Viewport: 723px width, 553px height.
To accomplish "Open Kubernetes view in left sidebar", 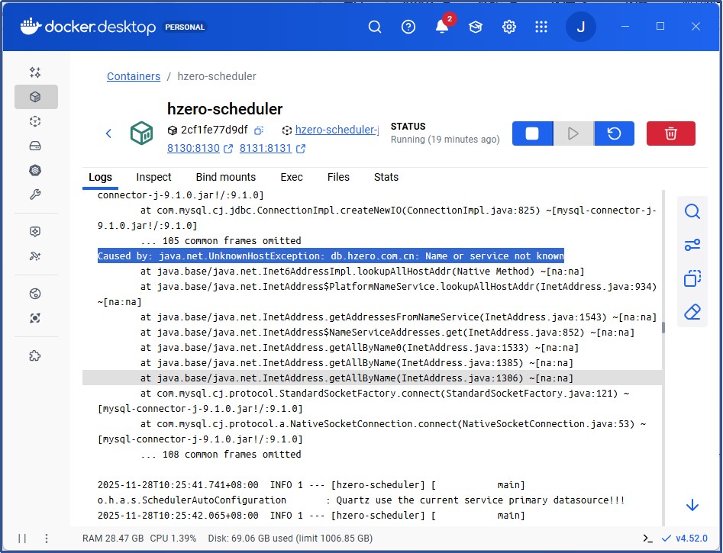I will point(35,170).
